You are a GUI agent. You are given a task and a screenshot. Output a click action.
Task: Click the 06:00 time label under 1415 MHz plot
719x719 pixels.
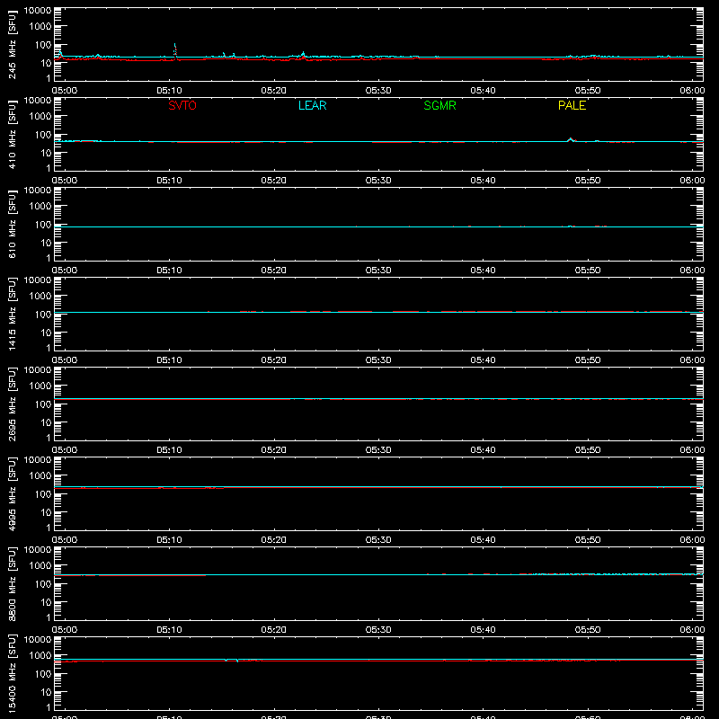[x=692, y=360]
